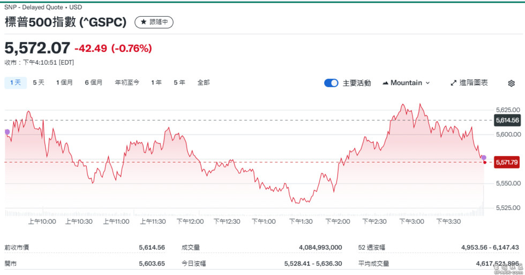Open chart settings gear icon

(511, 83)
